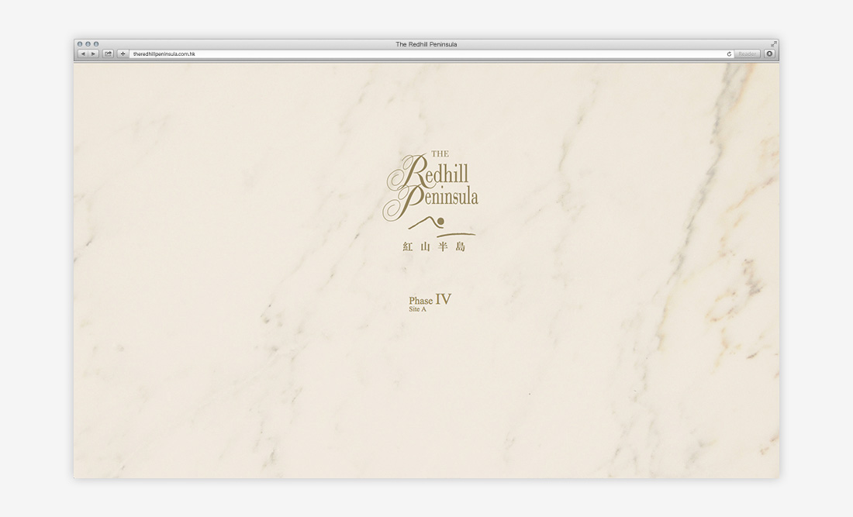
Task: Close the browser window
Action: point(80,44)
